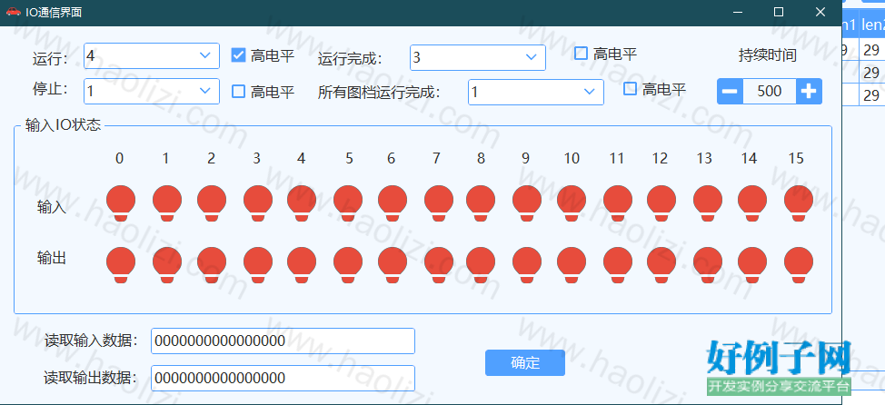Click input indicator lamp 9
This screenshot has height=405, width=885.
[527, 203]
